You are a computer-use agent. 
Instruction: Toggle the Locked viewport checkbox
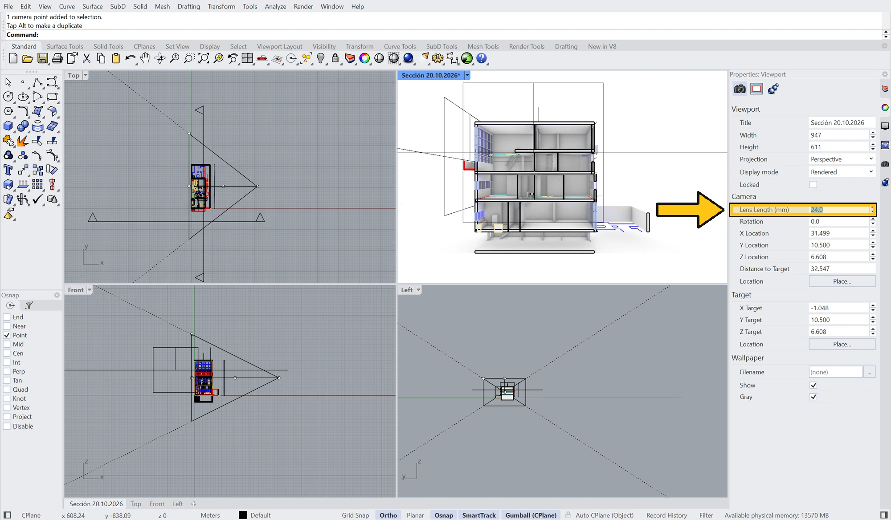tap(813, 184)
